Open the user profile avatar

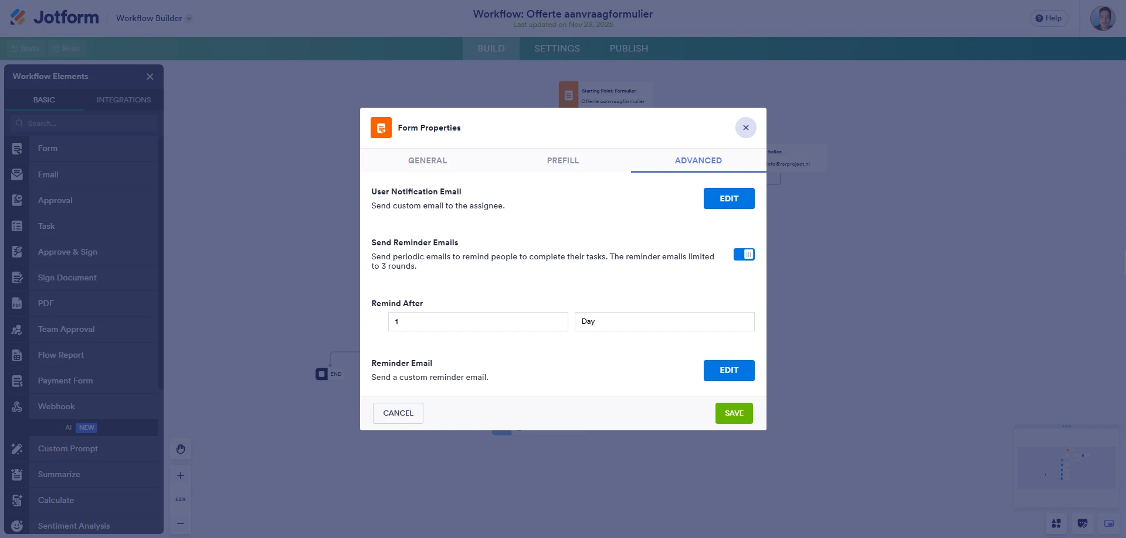pos(1102,18)
